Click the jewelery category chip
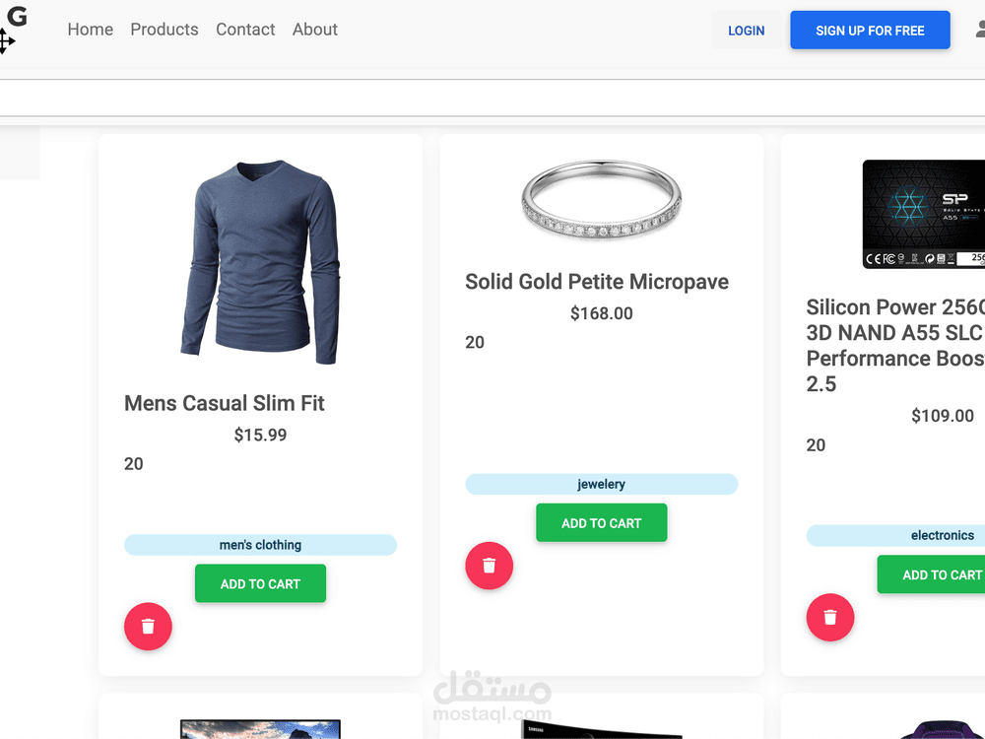The height and width of the screenshot is (739, 985). pyautogui.click(x=601, y=484)
